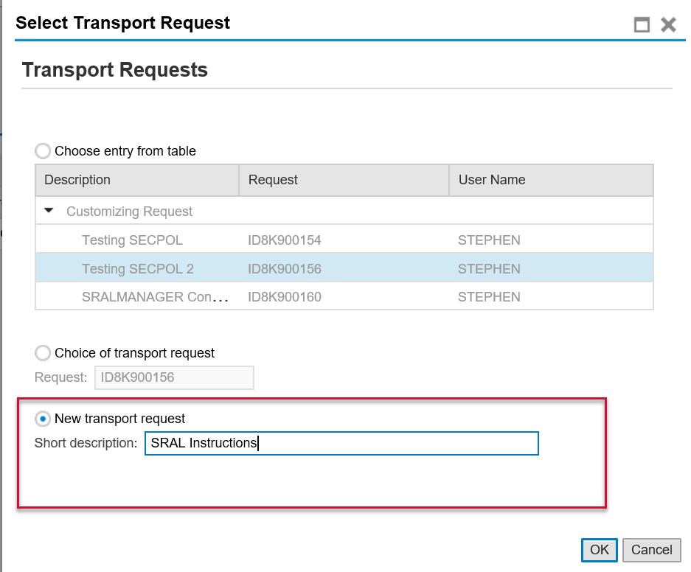This screenshot has width=691, height=572.
Task: Click the Description column header
Action: [x=137, y=180]
